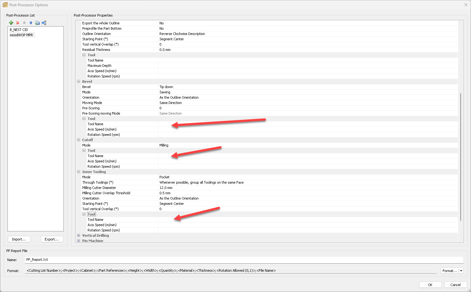
Task: Click the Milling mode value
Action: point(164,145)
